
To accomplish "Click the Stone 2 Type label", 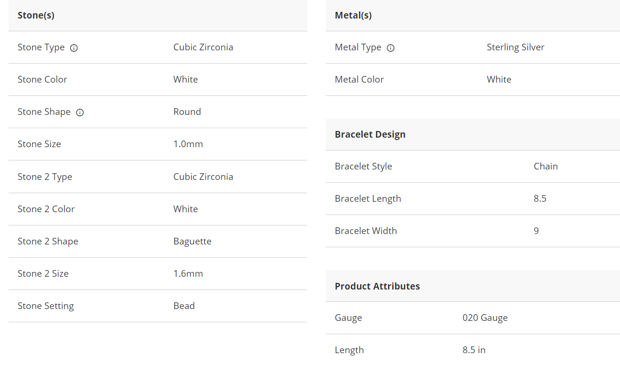I will pyautogui.click(x=45, y=177).
